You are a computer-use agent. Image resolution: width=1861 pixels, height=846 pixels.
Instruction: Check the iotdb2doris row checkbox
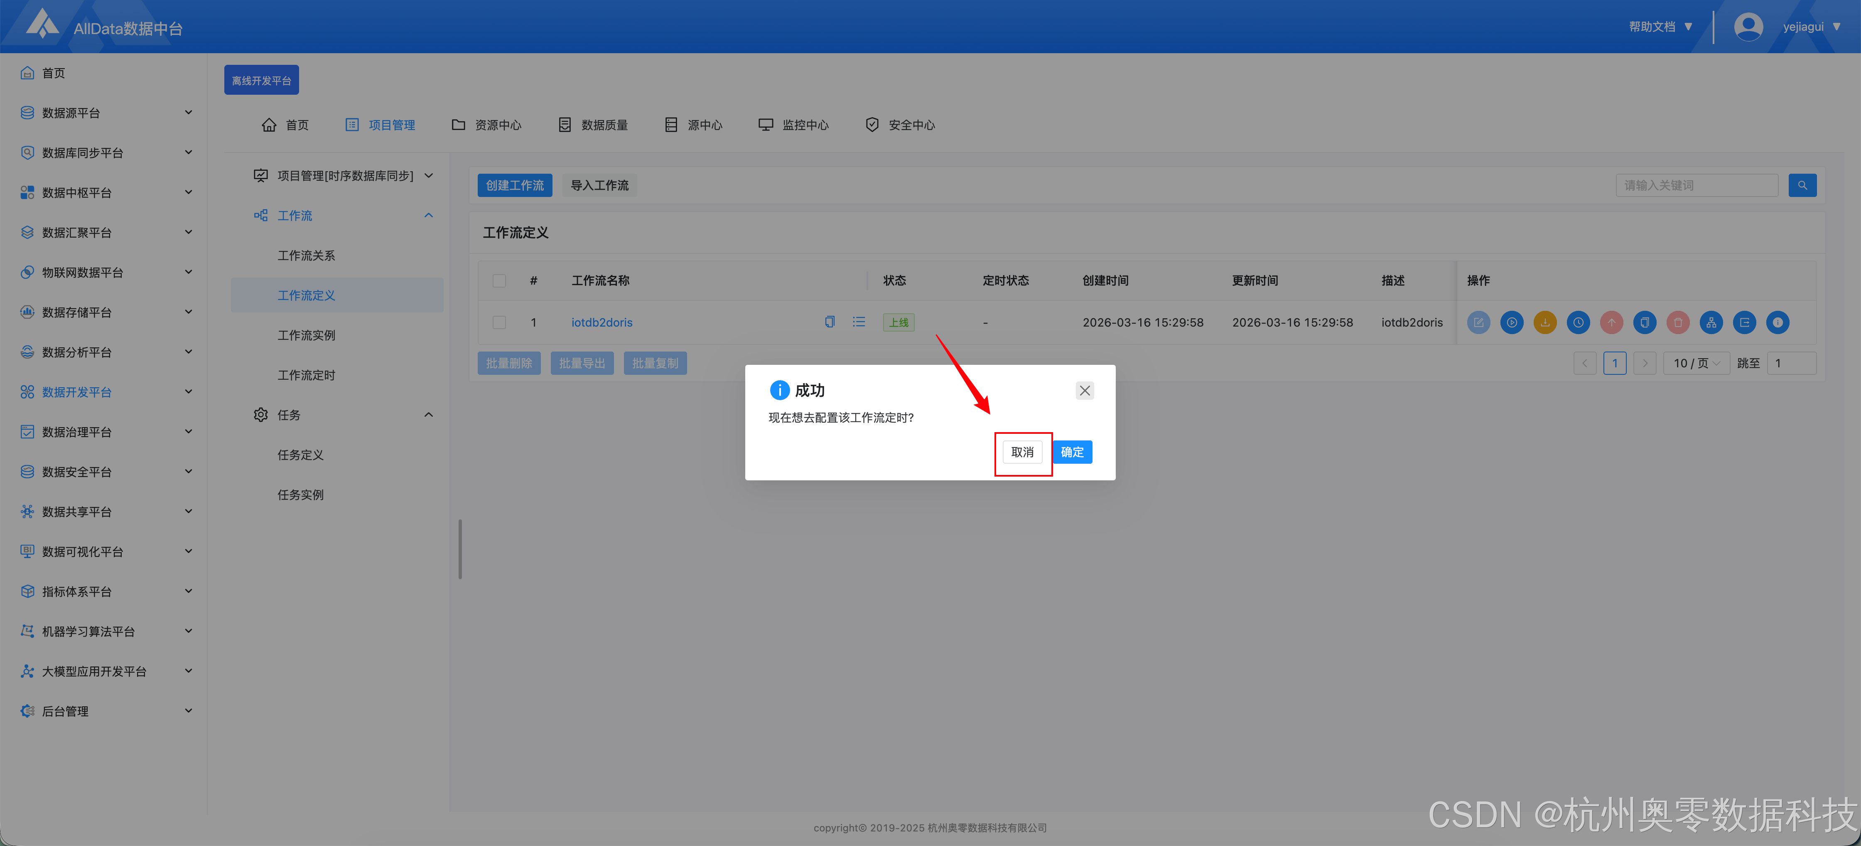click(x=499, y=322)
